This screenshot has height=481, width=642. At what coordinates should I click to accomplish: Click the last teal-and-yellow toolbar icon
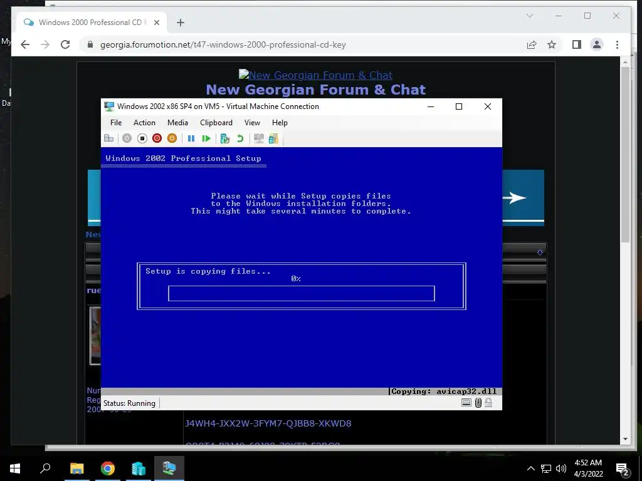click(x=273, y=138)
